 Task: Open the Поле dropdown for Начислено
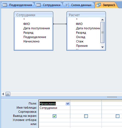tap(67, 104)
